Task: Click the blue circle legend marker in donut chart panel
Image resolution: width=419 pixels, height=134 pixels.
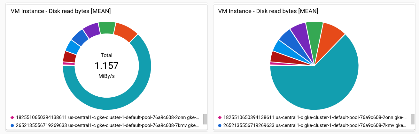Action: [12, 125]
